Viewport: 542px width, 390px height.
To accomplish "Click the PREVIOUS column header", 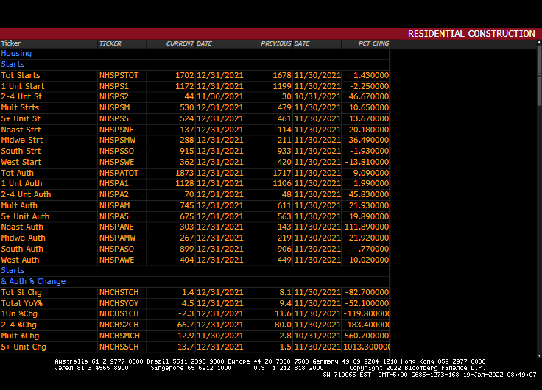I will coord(276,43).
